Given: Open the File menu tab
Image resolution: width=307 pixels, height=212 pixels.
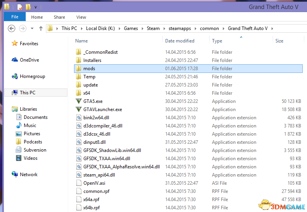Looking at the screenshot, I should [15, 17].
